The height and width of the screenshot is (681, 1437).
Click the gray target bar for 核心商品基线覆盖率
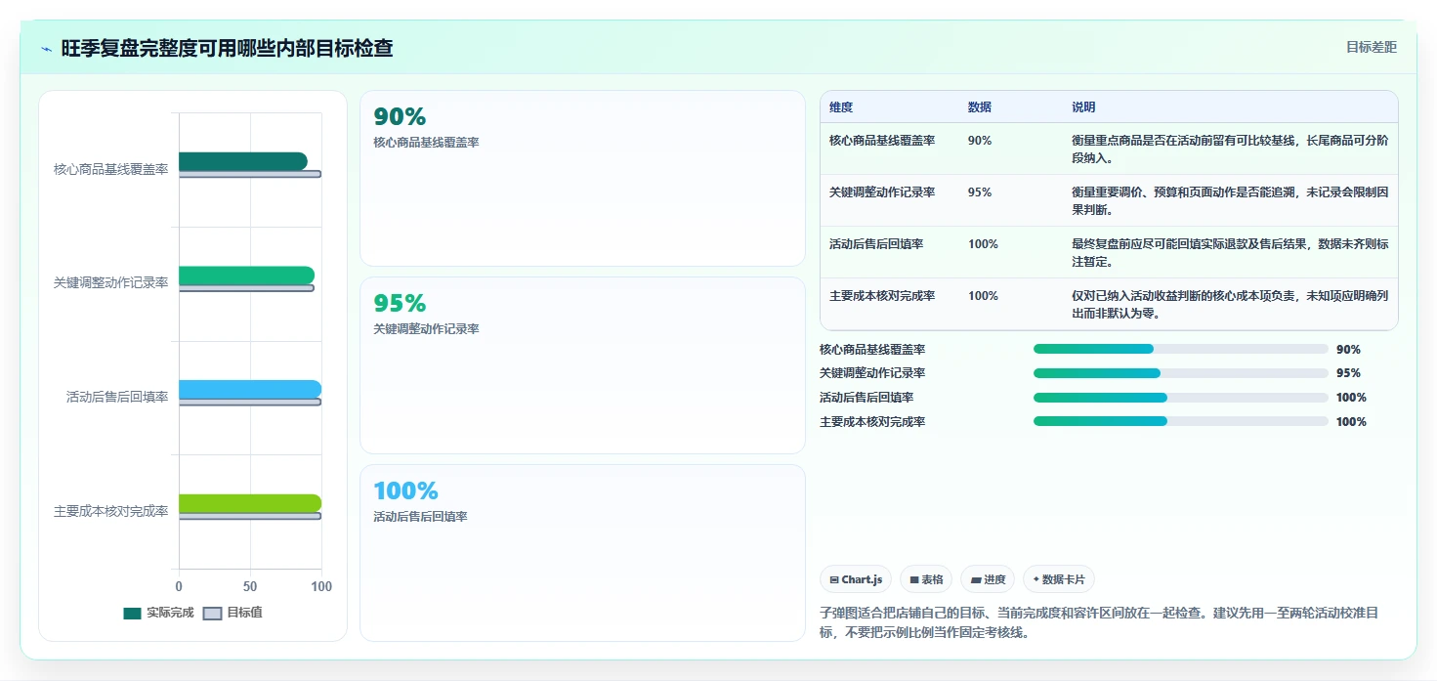[x=250, y=174]
